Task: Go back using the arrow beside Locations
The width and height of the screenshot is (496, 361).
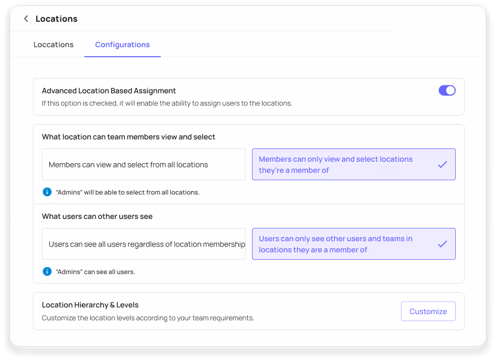Action: click(26, 19)
